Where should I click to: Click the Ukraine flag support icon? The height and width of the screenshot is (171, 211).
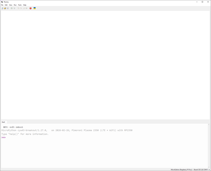click(35, 8)
